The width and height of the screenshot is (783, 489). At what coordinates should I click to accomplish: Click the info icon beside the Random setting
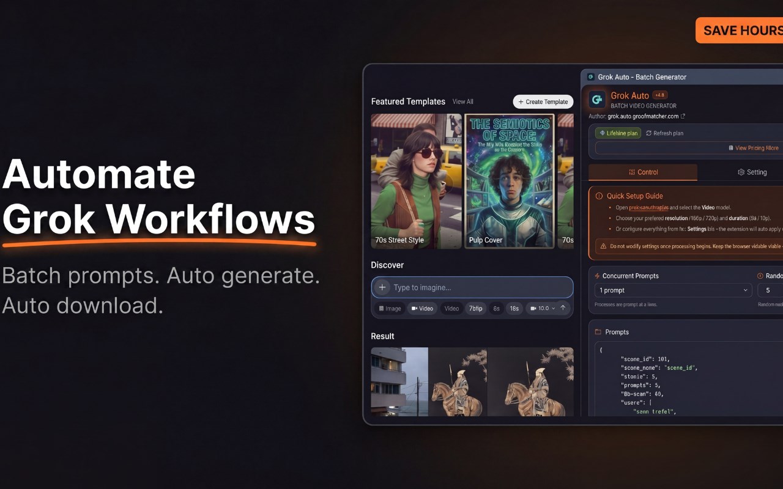coord(760,276)
